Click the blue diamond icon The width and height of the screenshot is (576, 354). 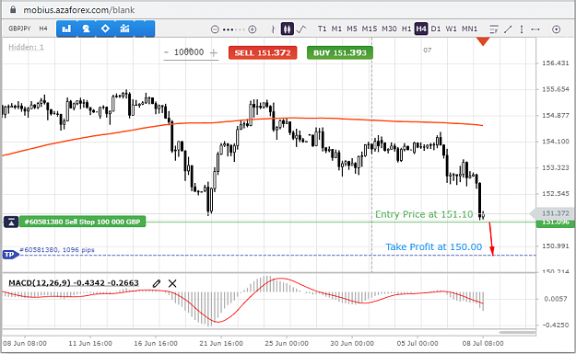(105, 29)
